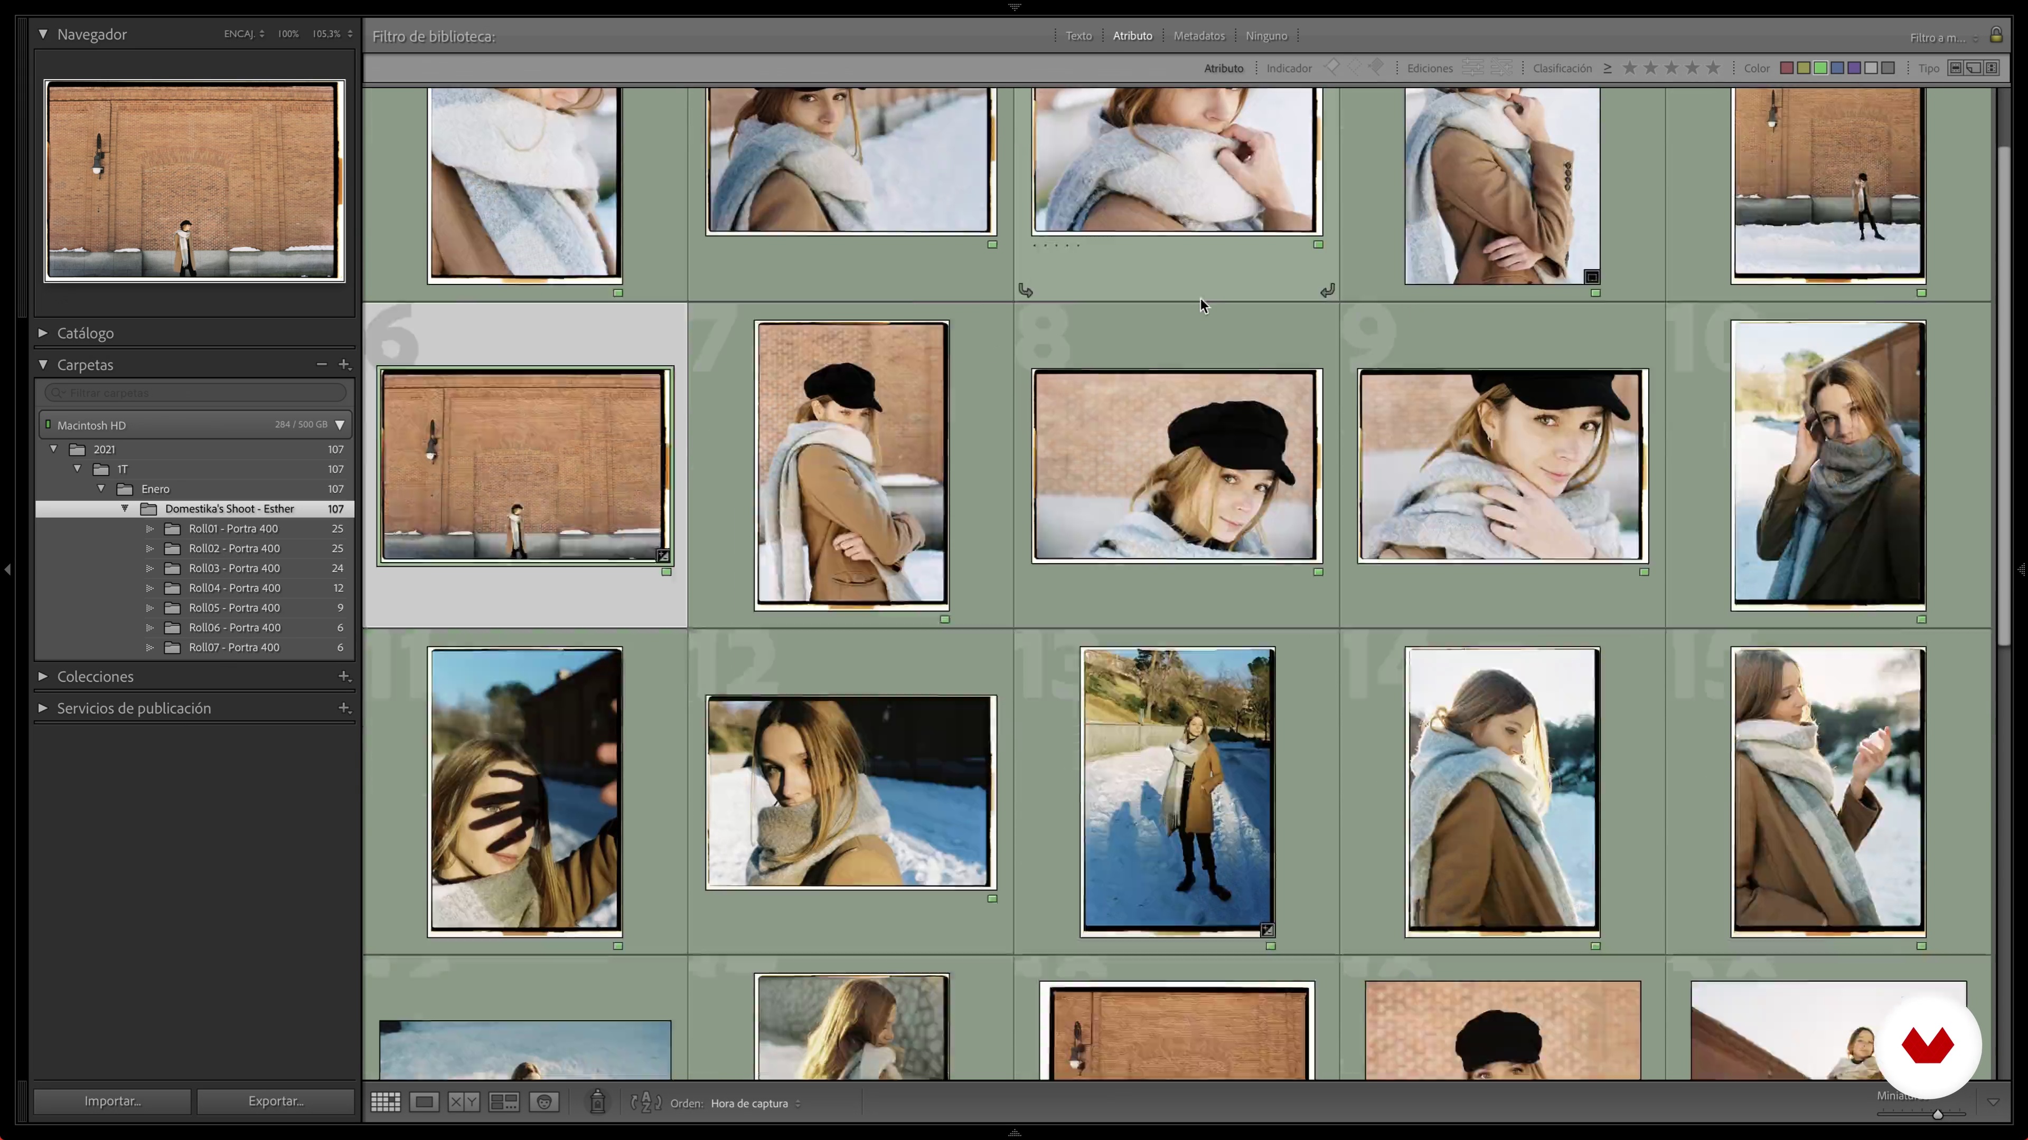Set filter rating to five stars
Viewport: 2028px width, 1140px height.
(x=1713, y=68)
